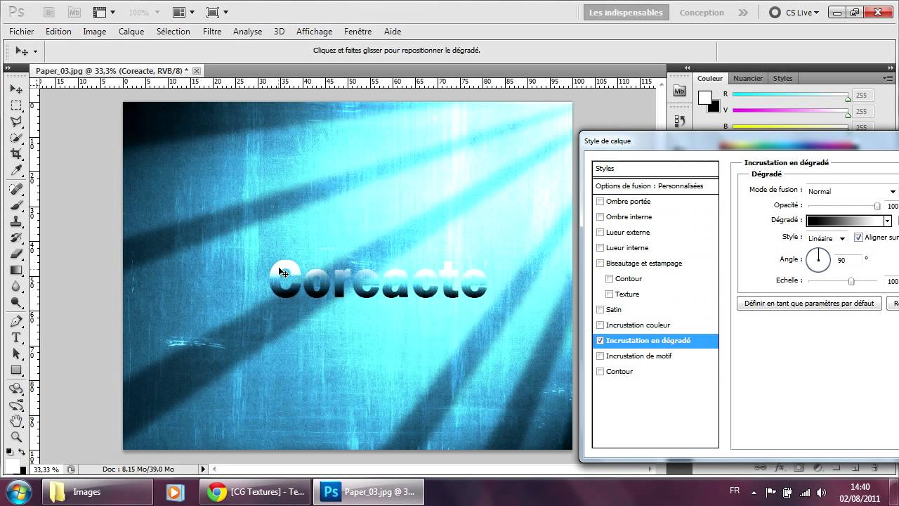899x506 pixels.
Task: Open Options de fusion : Personnalisées
Action: pyautogui.click(x=655, y=186)
